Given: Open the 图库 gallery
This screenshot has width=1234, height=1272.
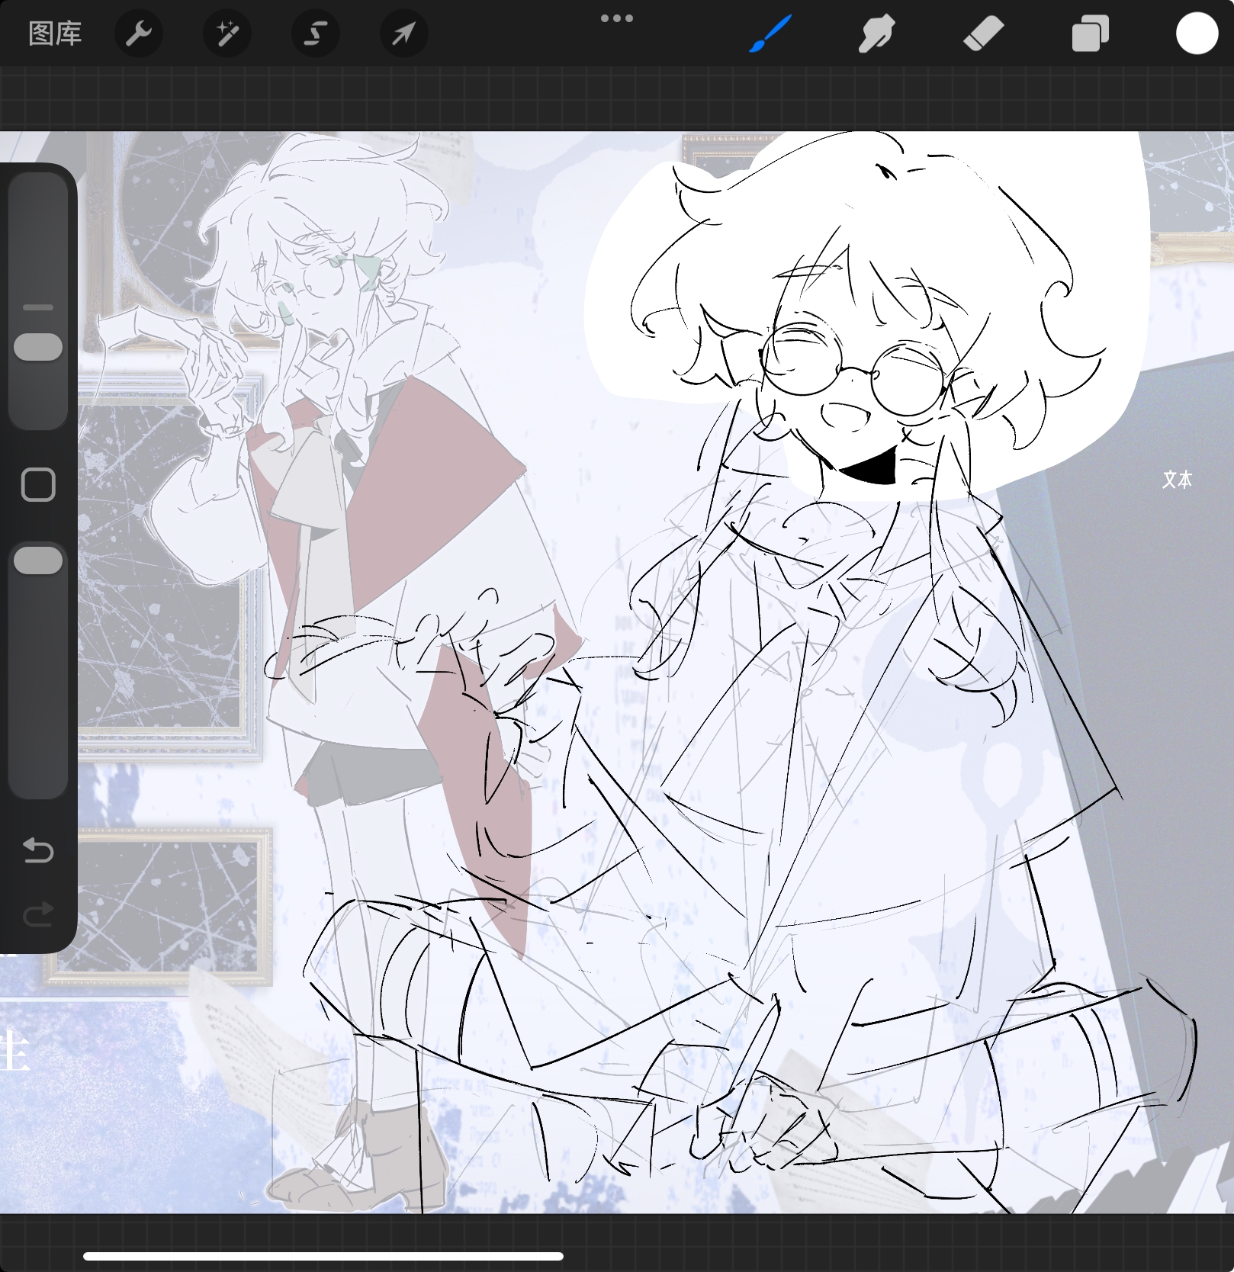Looking at the screenshot, I should tap(55, 34).
